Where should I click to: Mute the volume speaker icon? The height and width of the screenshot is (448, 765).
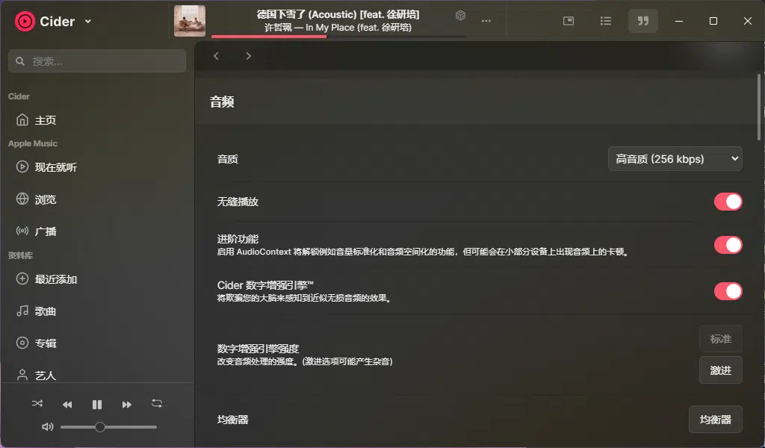point(48,427)
